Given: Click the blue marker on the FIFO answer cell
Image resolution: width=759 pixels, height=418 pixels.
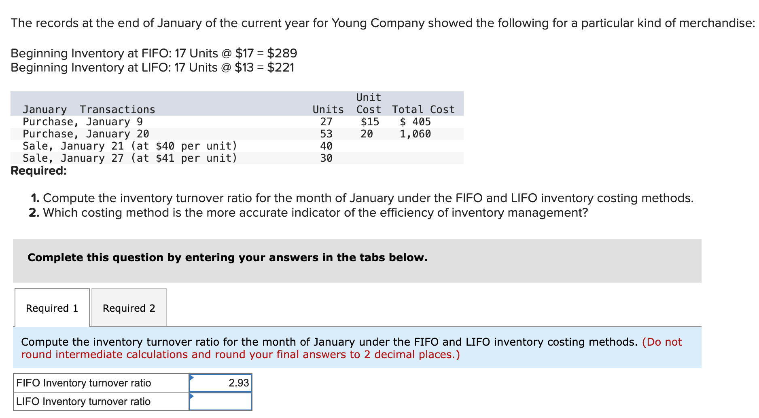Looking at the screenshot, I should [192, 377].
